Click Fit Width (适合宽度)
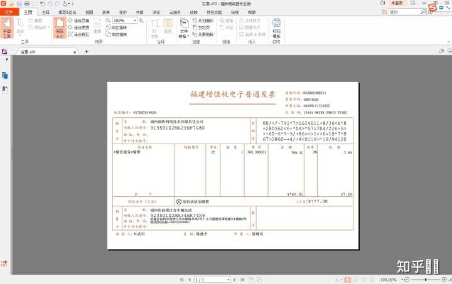The width and height of the screenshot is (452, 284). point(78,28)
